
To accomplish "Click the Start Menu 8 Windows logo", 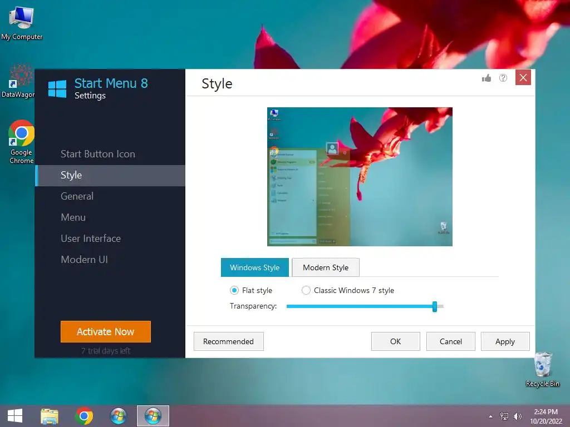I will point(57,88).
